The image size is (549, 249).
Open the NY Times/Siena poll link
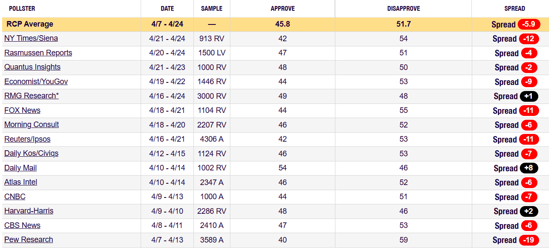(31, 38)
